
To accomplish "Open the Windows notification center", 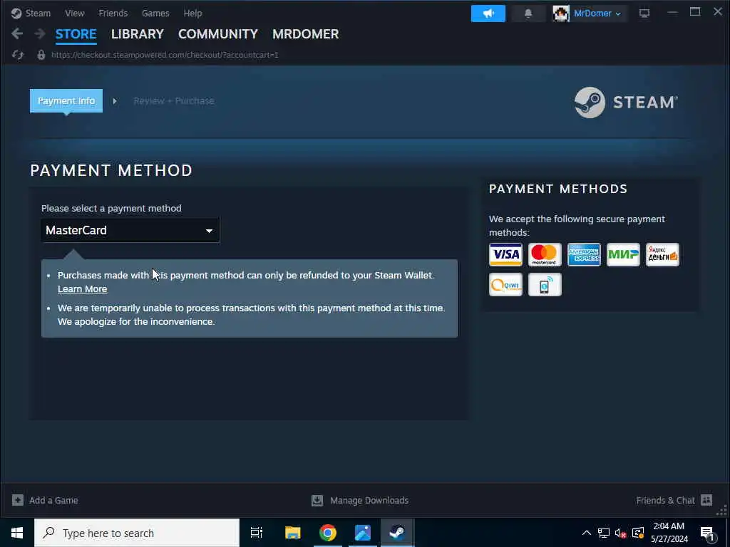I will [707, 533].
